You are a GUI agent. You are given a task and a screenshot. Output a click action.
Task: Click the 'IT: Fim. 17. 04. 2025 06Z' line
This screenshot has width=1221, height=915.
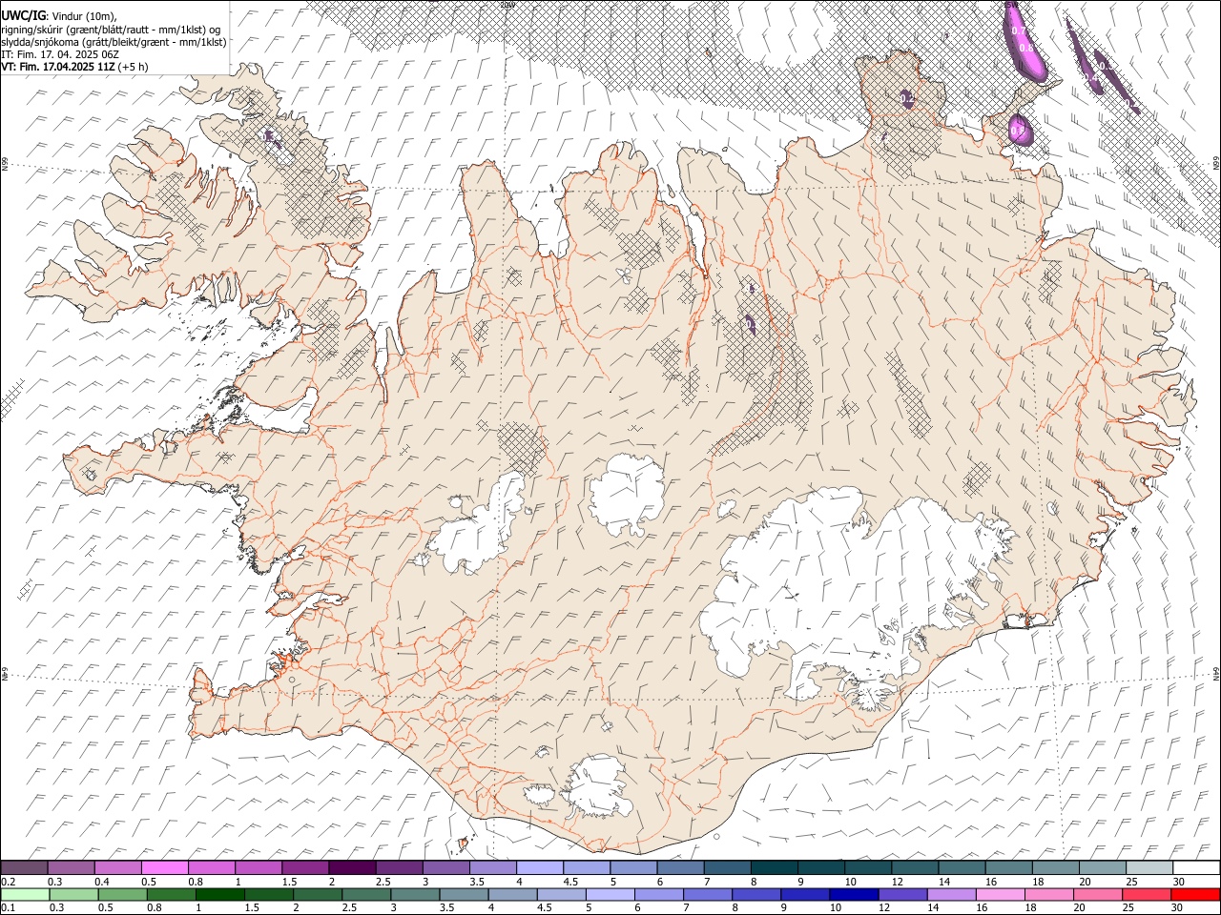[59, 54]
